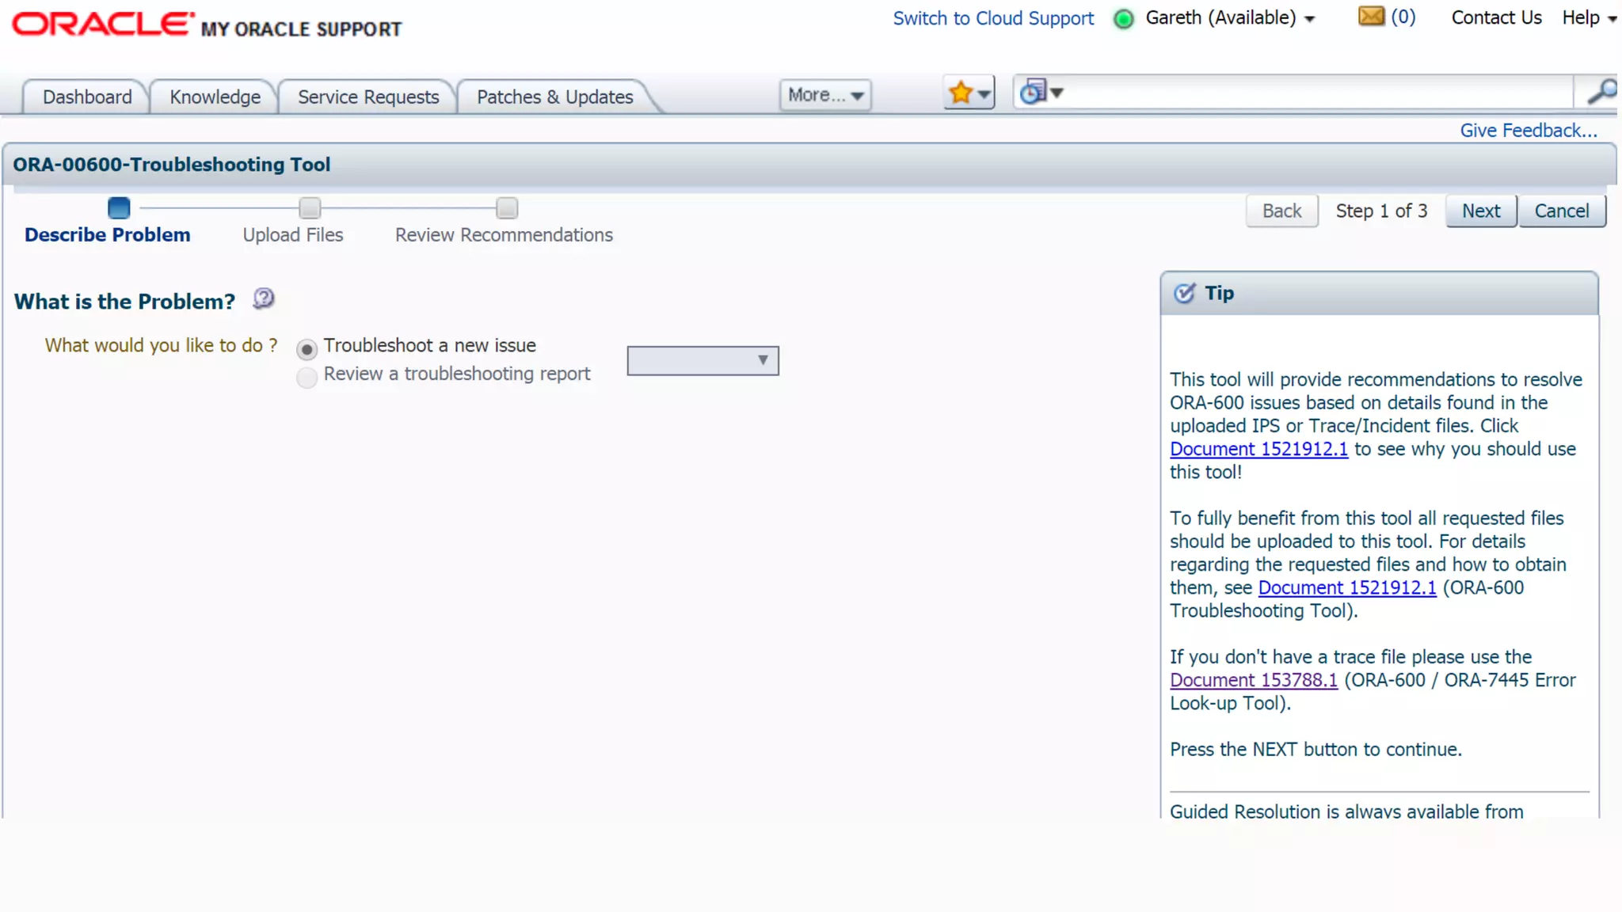Click the search magnifier icon
The width and height of the screenshot is (1622, 912).
click(1601, 92)
